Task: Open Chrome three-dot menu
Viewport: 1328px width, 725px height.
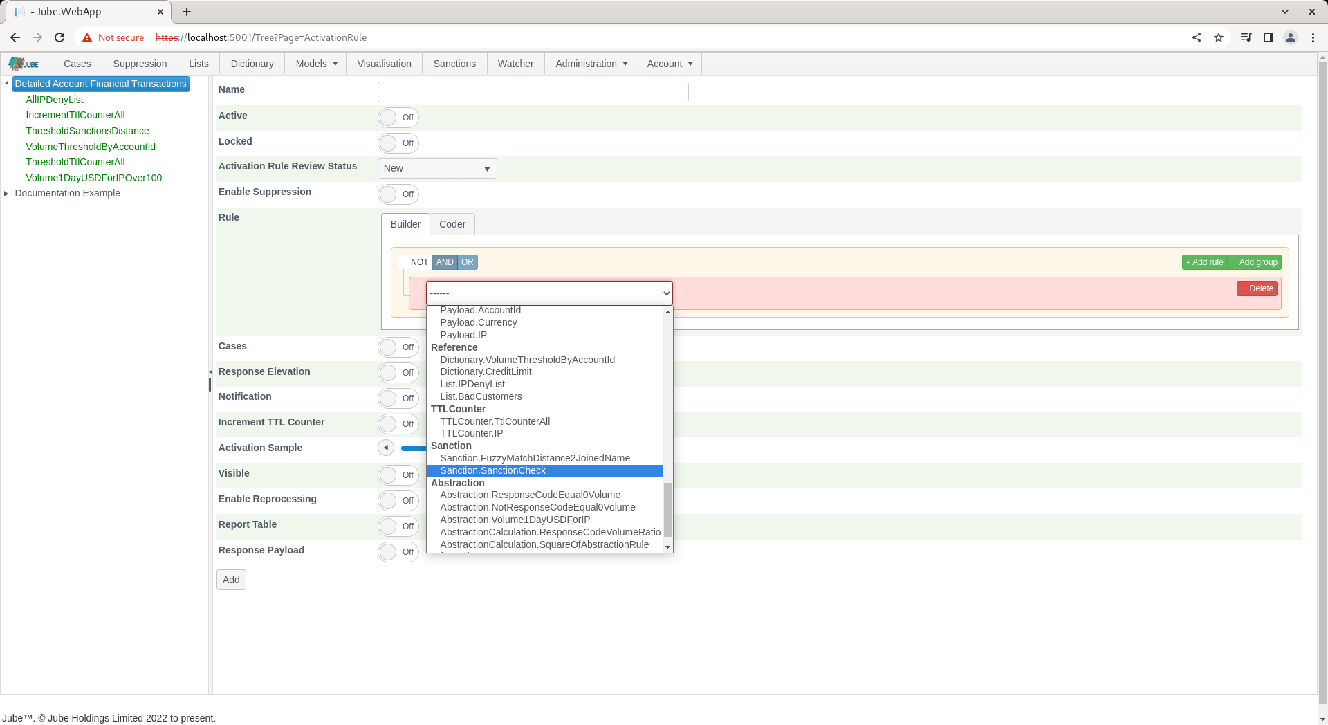Action: [x=1313, y=37]
